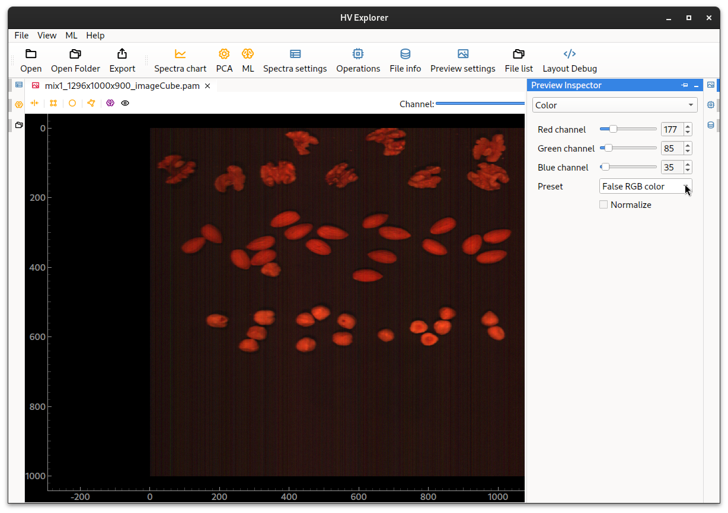The image size is (728, 513).
Task: Switch to the mix1_1296x1000x900_imageCube.pam tab
Action: point(122,86)
